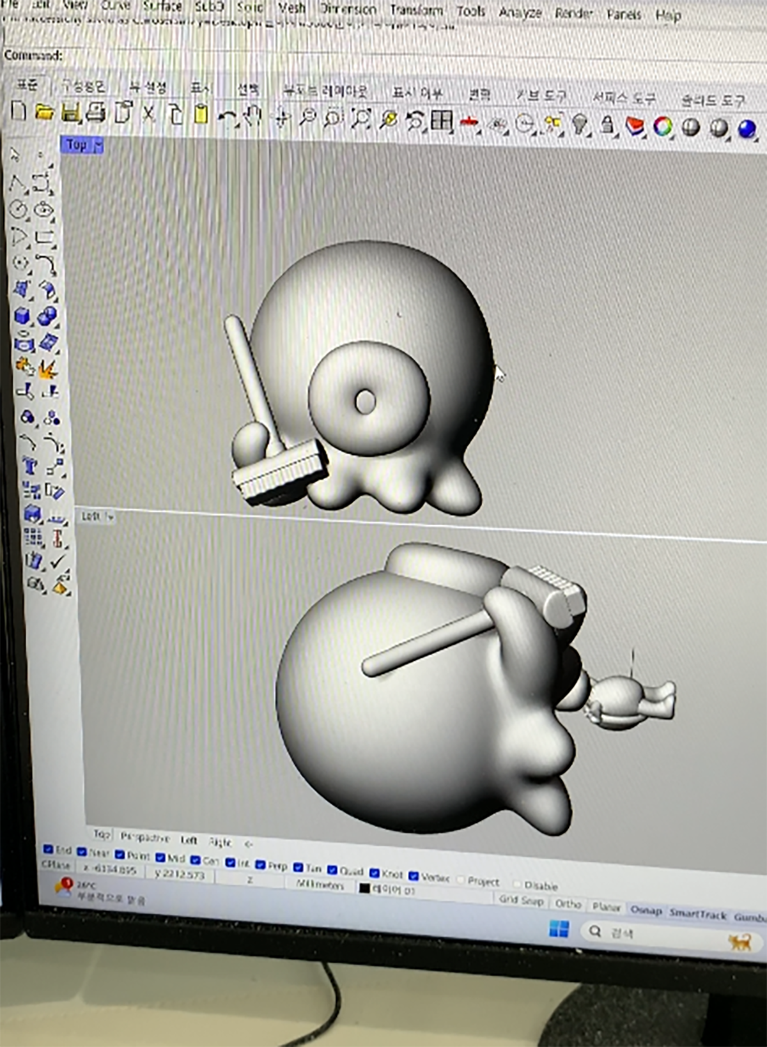Select the Circle drawing tool
Image resolution: width=767 pixels, height=1047 pixels.
click(19, 210)
